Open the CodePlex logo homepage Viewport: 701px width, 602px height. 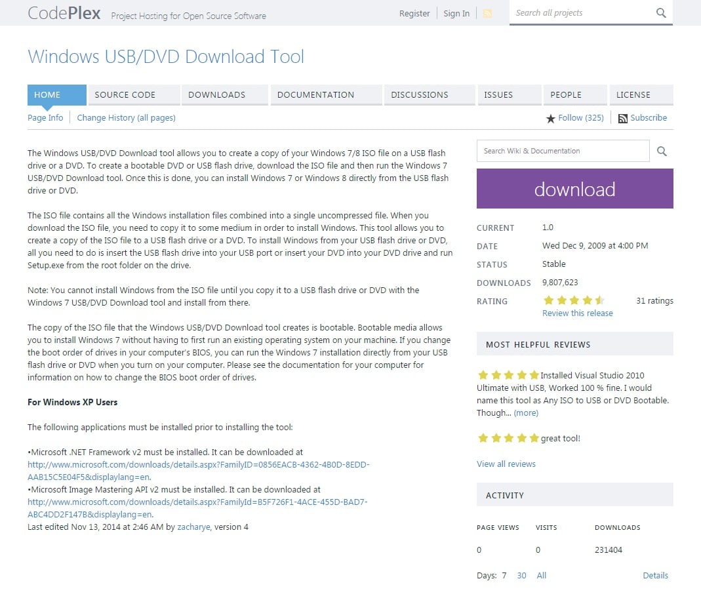(x=64, y=13)
